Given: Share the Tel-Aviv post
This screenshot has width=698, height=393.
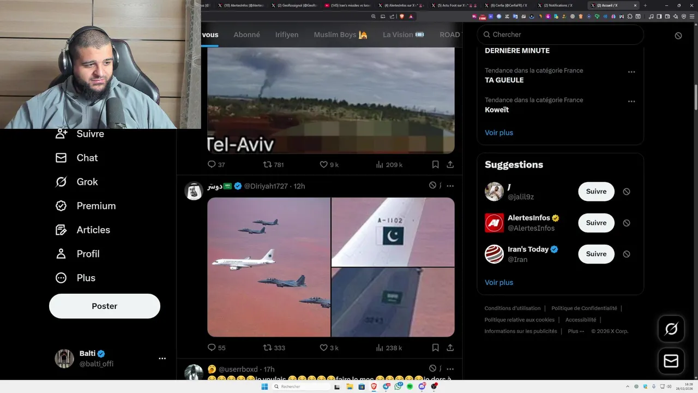Looking at the screenshot, I should click(450, 164).
